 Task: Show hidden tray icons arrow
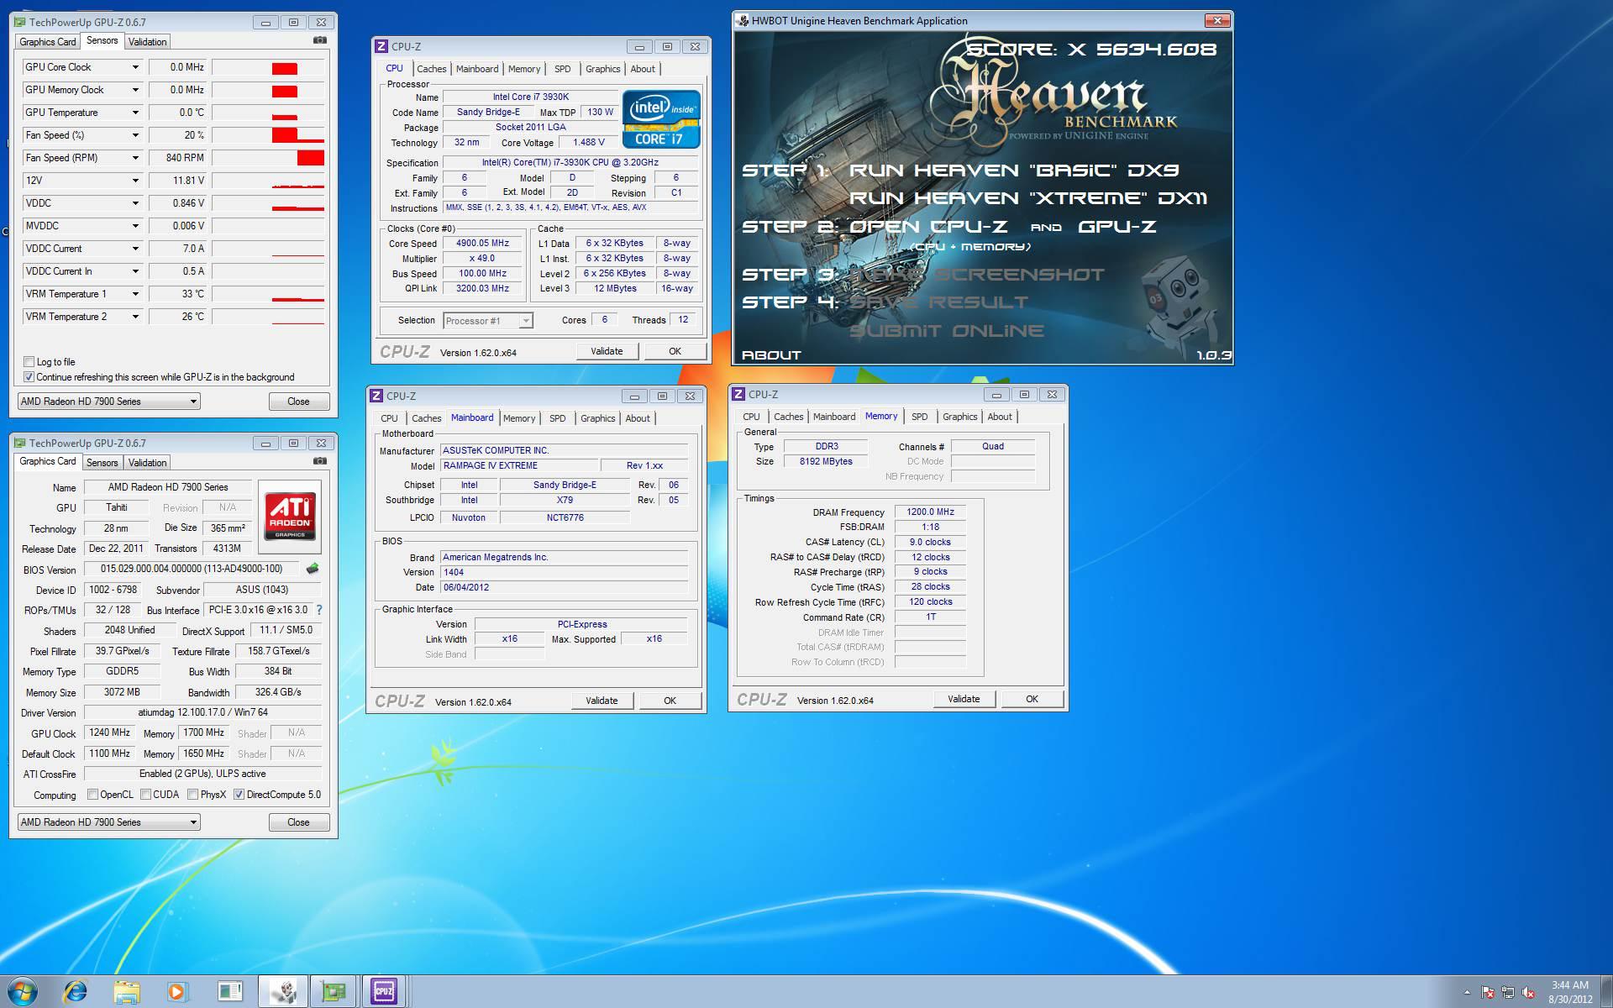point(1468,992)
